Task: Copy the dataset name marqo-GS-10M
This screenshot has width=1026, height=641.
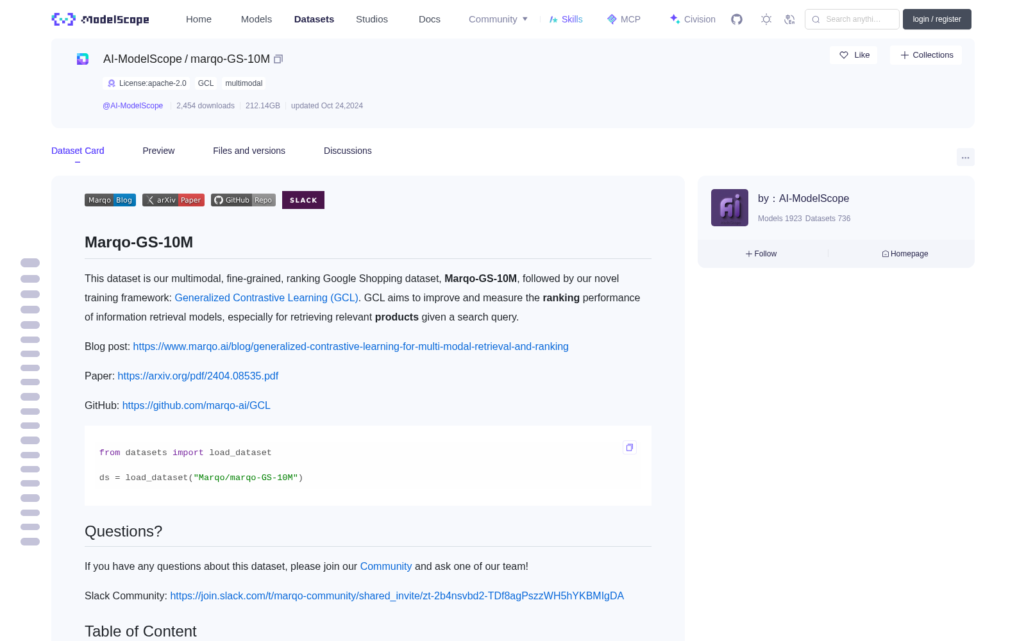Action: pyautogui.click(x=278, y=59)
